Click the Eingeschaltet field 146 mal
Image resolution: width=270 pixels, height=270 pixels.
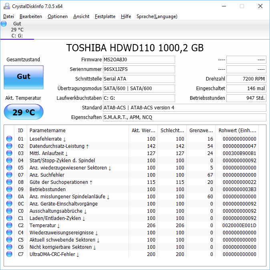click(246, 89)
